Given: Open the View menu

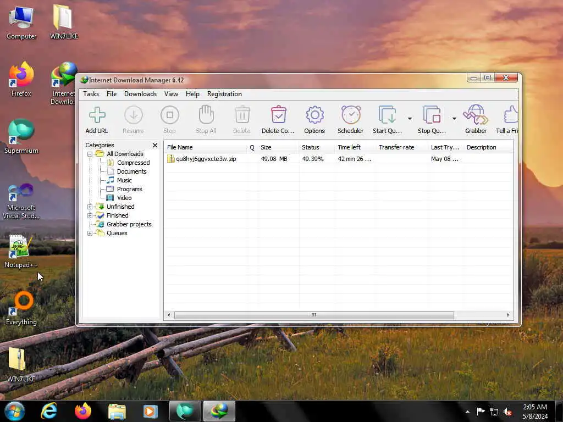Looking at the screenshot, I should 172,94.
